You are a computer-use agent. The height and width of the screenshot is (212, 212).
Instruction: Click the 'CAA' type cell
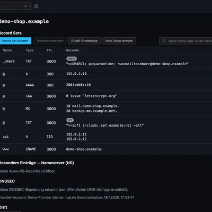click(x=29, y=96)
